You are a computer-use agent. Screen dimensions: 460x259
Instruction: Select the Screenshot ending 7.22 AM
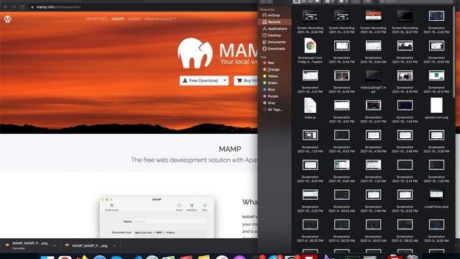pos(373,171)
